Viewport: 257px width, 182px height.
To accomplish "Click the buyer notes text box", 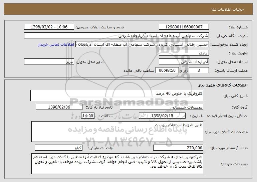I will [x=117, y=164].
